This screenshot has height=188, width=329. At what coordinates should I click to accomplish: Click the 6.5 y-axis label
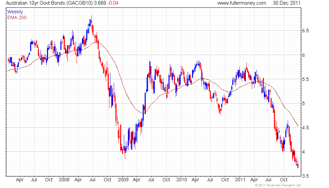[x=305, y=31]
